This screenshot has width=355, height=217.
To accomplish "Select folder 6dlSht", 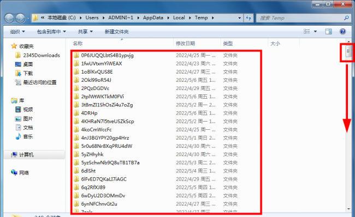I will click(x=88, y=171).
